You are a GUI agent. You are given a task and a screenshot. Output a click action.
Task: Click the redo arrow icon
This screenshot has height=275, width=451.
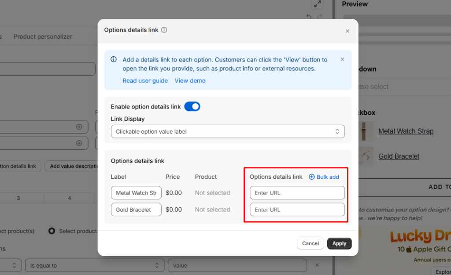(x=320, y=17)
